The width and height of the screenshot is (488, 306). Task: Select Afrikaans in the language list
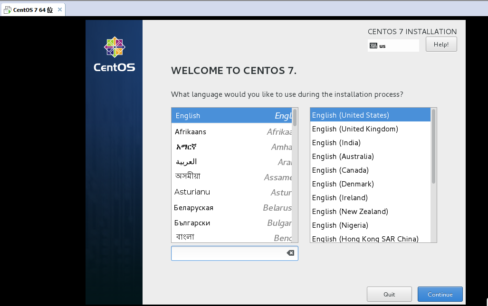coord(231,132)
